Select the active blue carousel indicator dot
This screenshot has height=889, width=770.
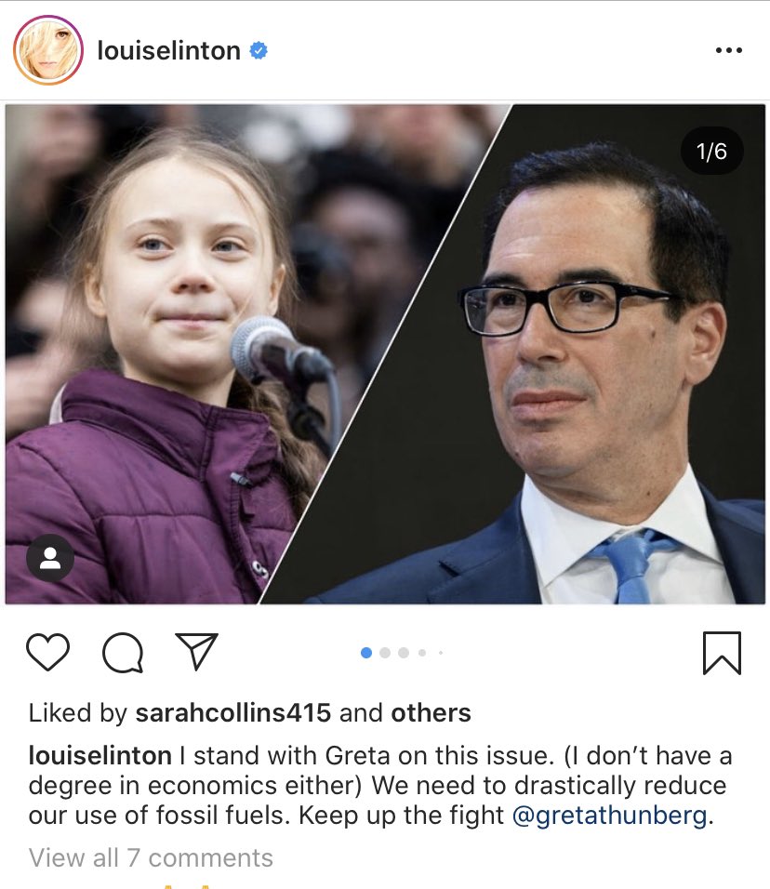[x=366, y=653]
